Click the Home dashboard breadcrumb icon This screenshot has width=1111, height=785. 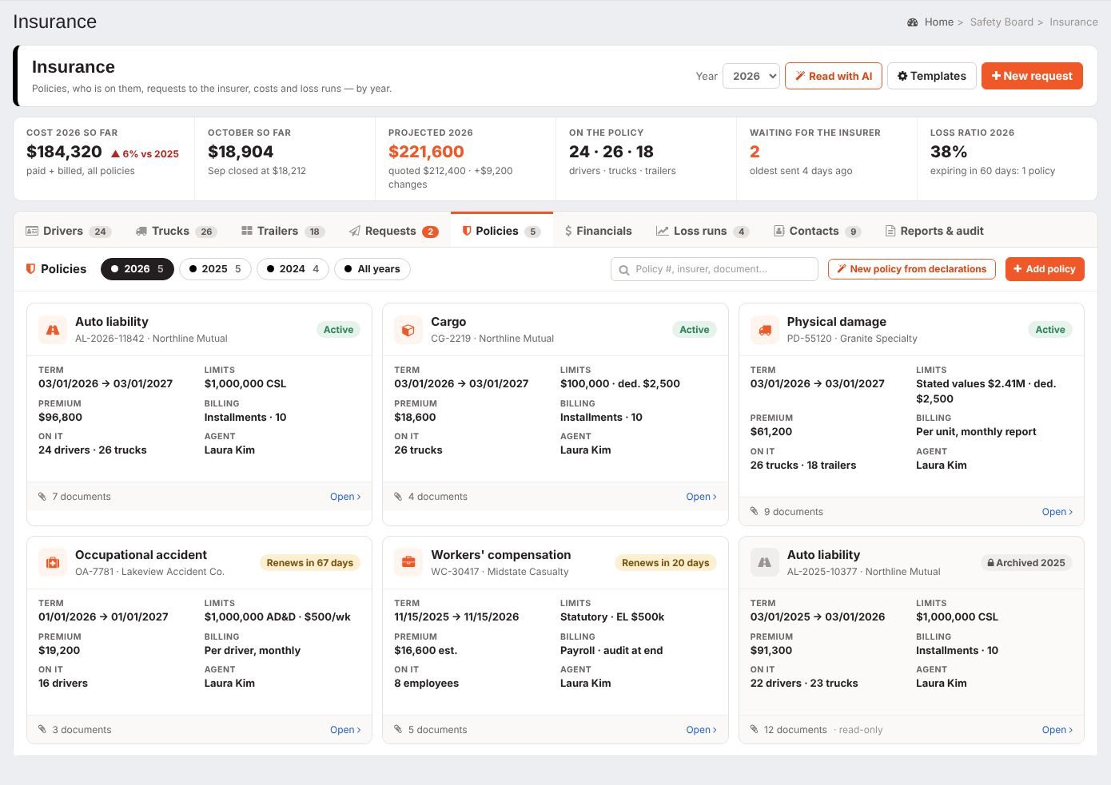913,22
